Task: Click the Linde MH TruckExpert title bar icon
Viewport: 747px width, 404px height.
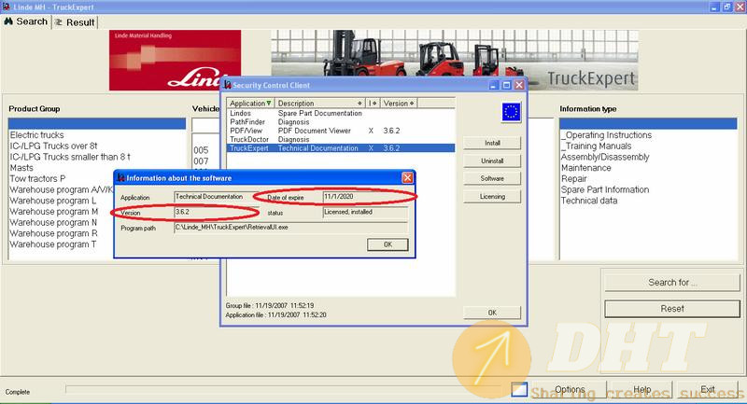Action: 6,7
